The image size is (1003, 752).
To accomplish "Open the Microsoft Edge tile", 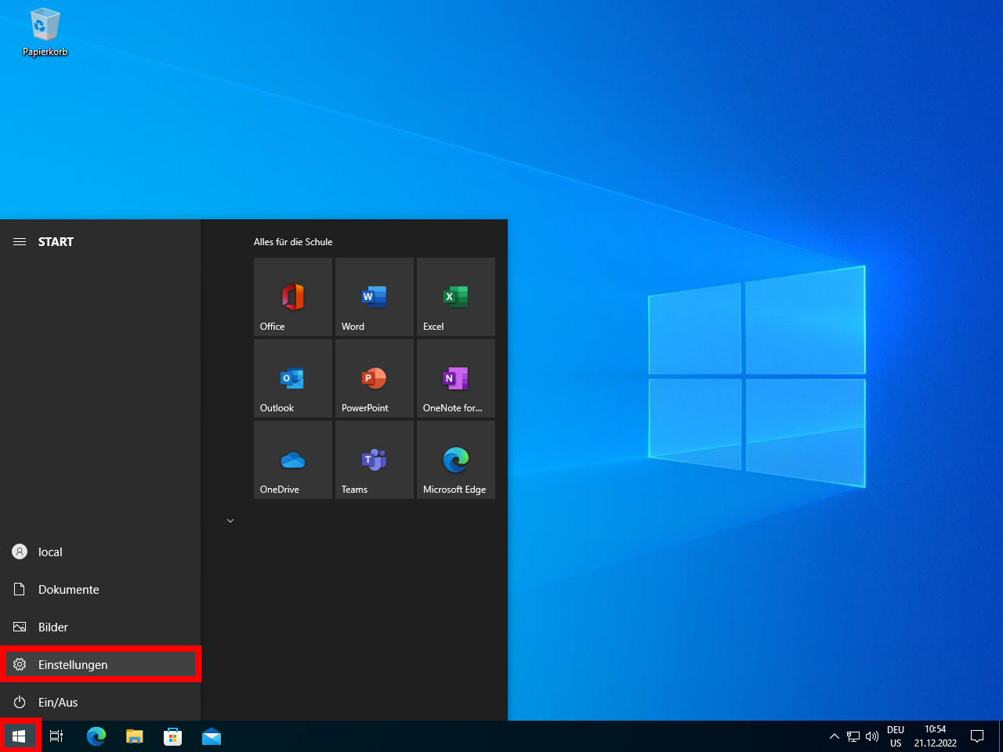I will 456,460.
